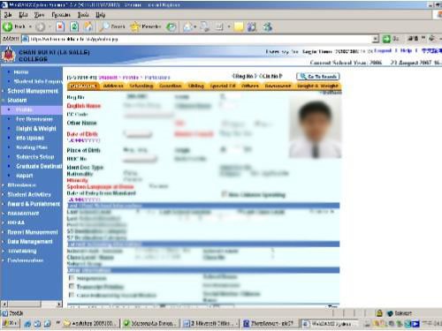Expand School Management in the sidebar

click(33, 91)
